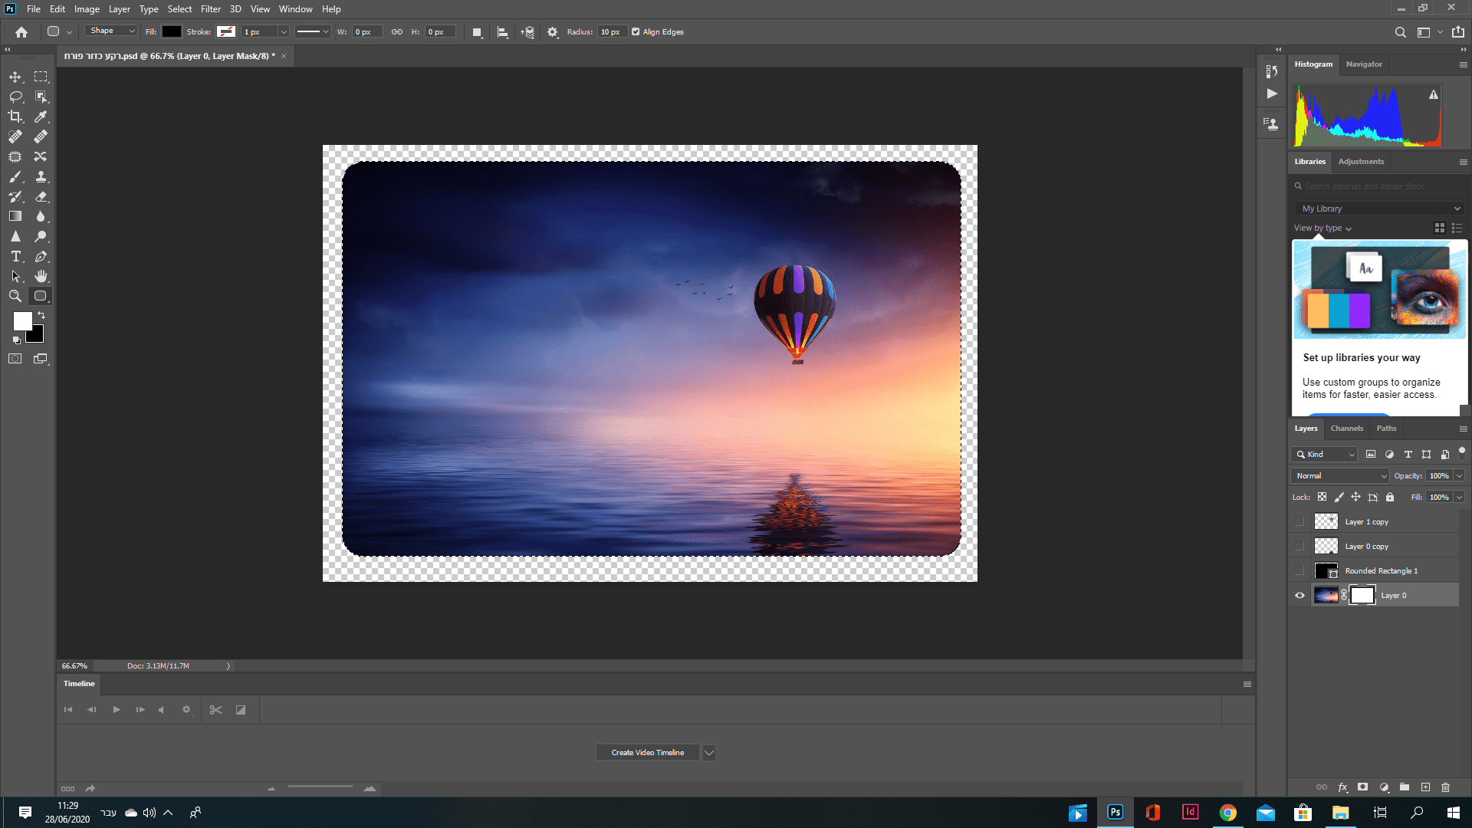
Task: Select the Lasso tool
Action: pos(15,97)
